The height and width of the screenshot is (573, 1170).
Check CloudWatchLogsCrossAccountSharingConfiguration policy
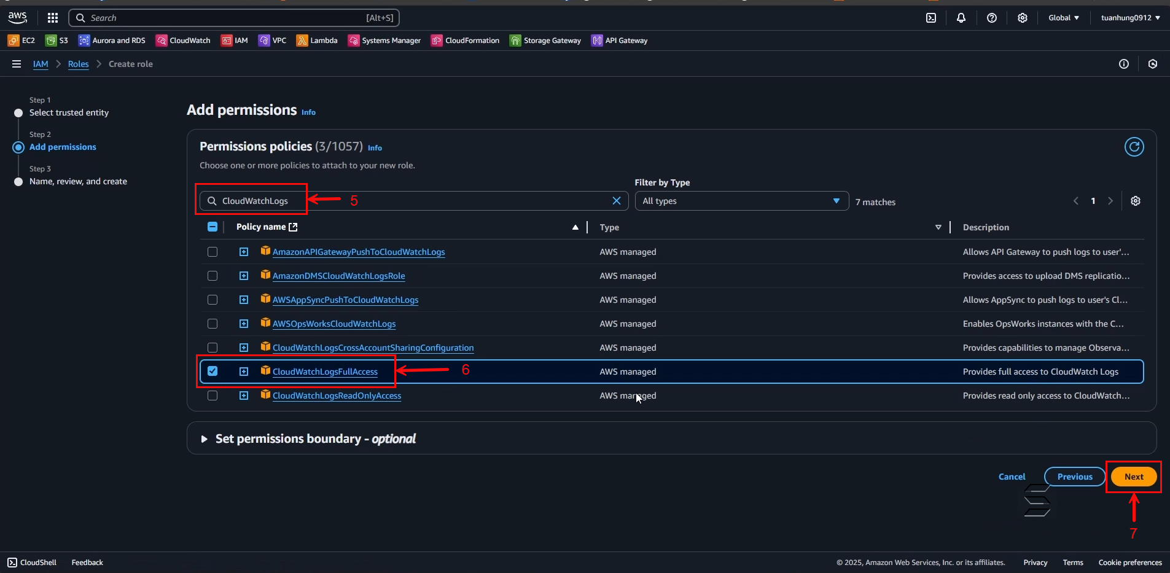[x=213, y=348]
